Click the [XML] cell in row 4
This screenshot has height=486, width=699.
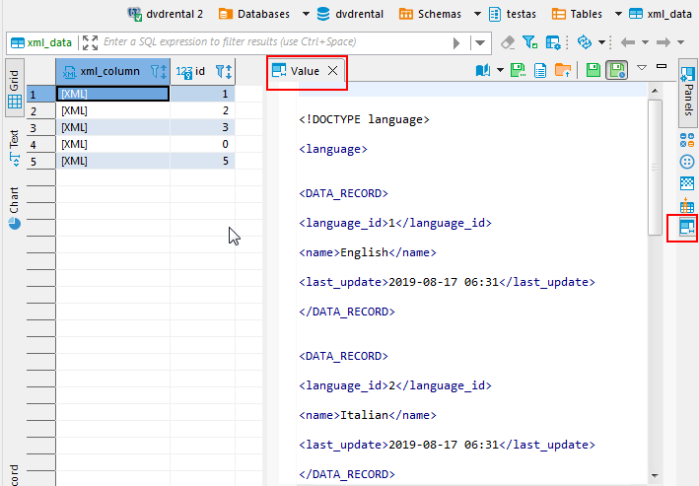[112, 145]
